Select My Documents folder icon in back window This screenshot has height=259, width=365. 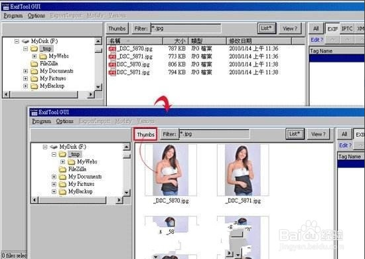click(x=35, y=71)
